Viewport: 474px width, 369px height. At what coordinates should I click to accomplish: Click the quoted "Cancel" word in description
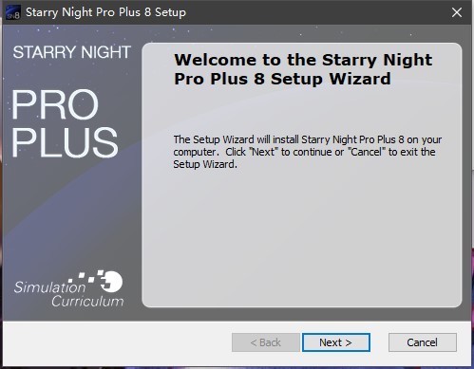[x=367, y=152]
